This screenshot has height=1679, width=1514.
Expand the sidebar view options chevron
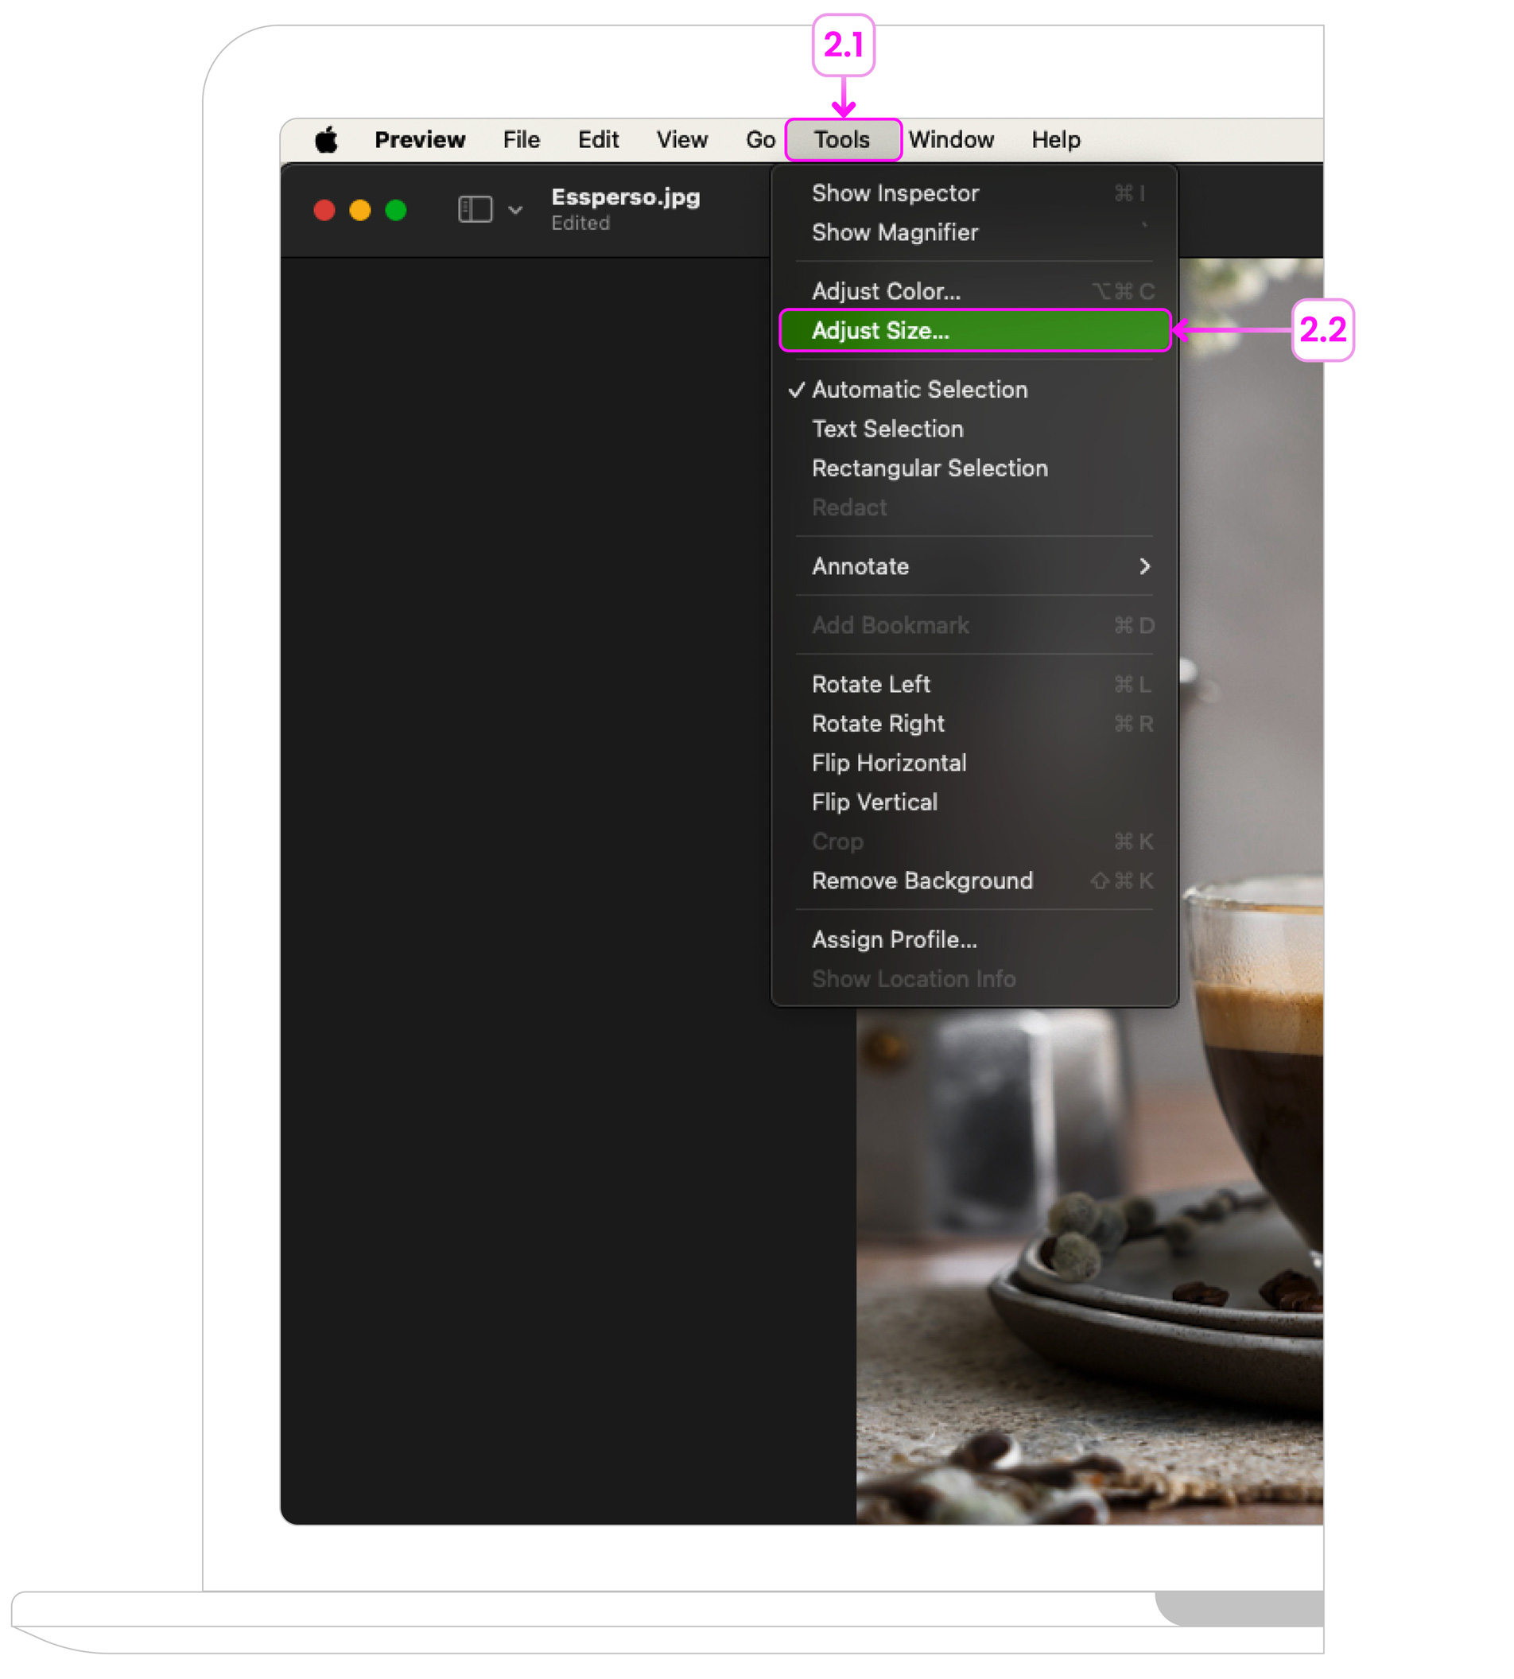[x=516, y=210]
